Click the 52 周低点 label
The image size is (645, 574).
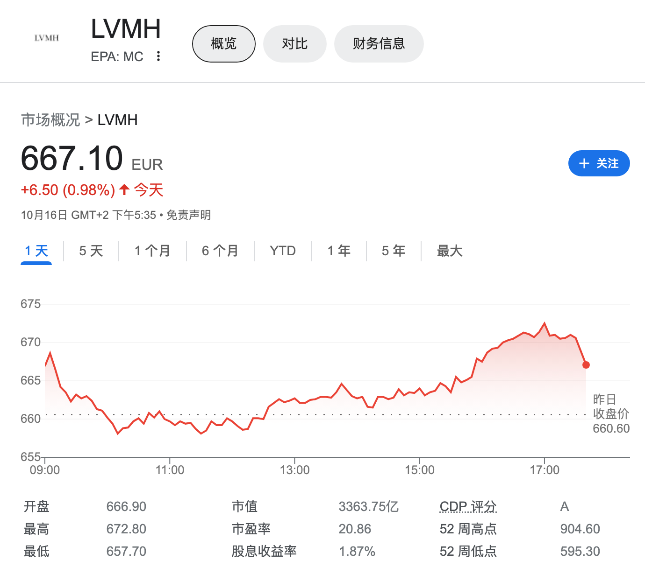(x=468, y=551)
